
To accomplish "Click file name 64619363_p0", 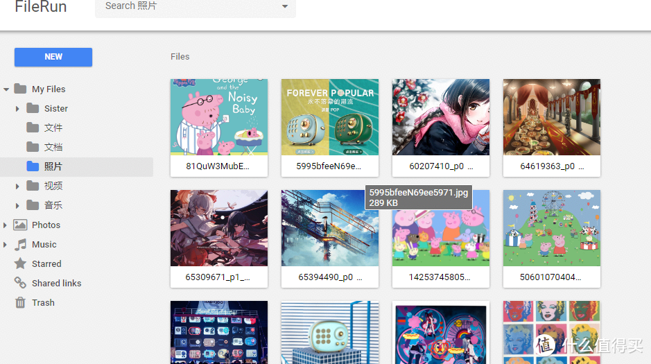I will 552,166.
